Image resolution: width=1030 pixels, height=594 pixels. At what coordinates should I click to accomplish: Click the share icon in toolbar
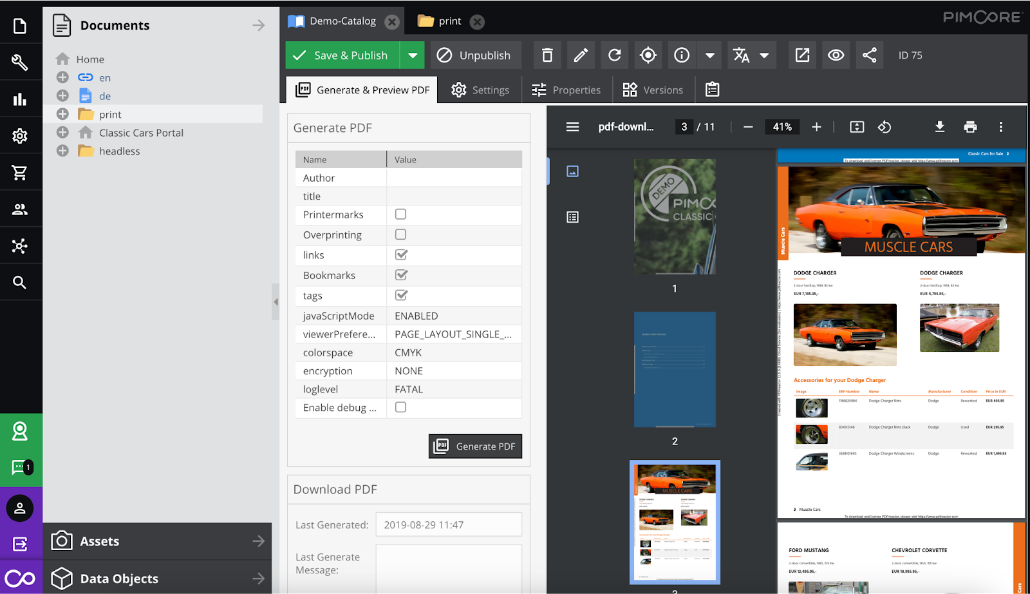click(x=869, y=55)
